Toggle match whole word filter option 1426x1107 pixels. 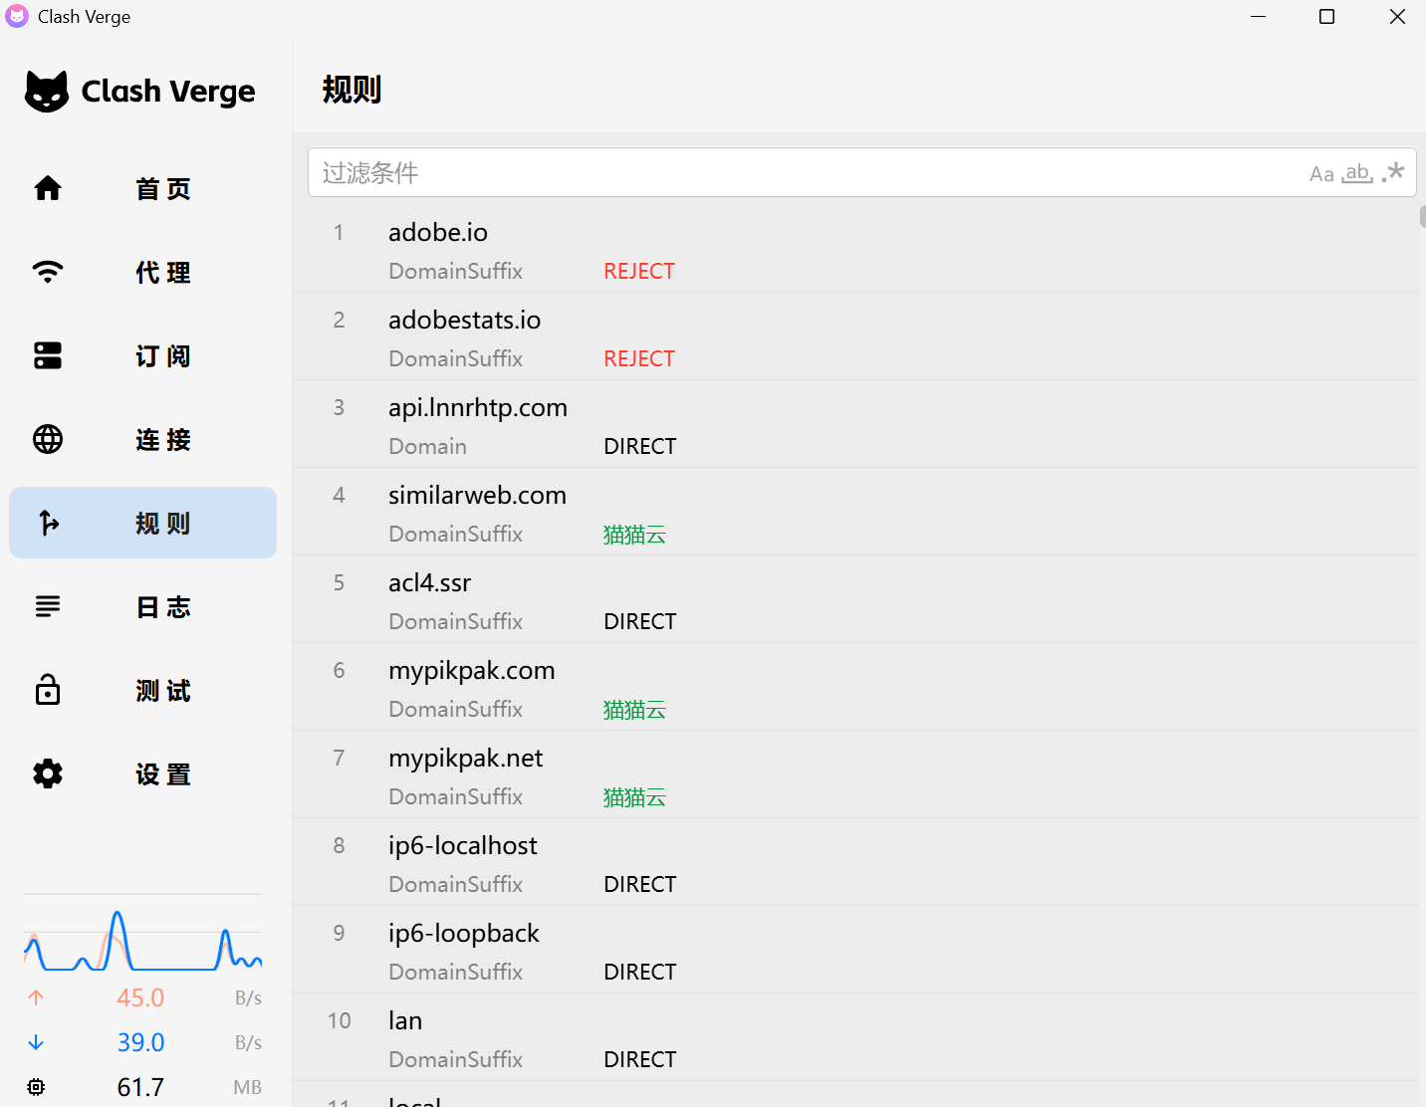[1356, 173]
